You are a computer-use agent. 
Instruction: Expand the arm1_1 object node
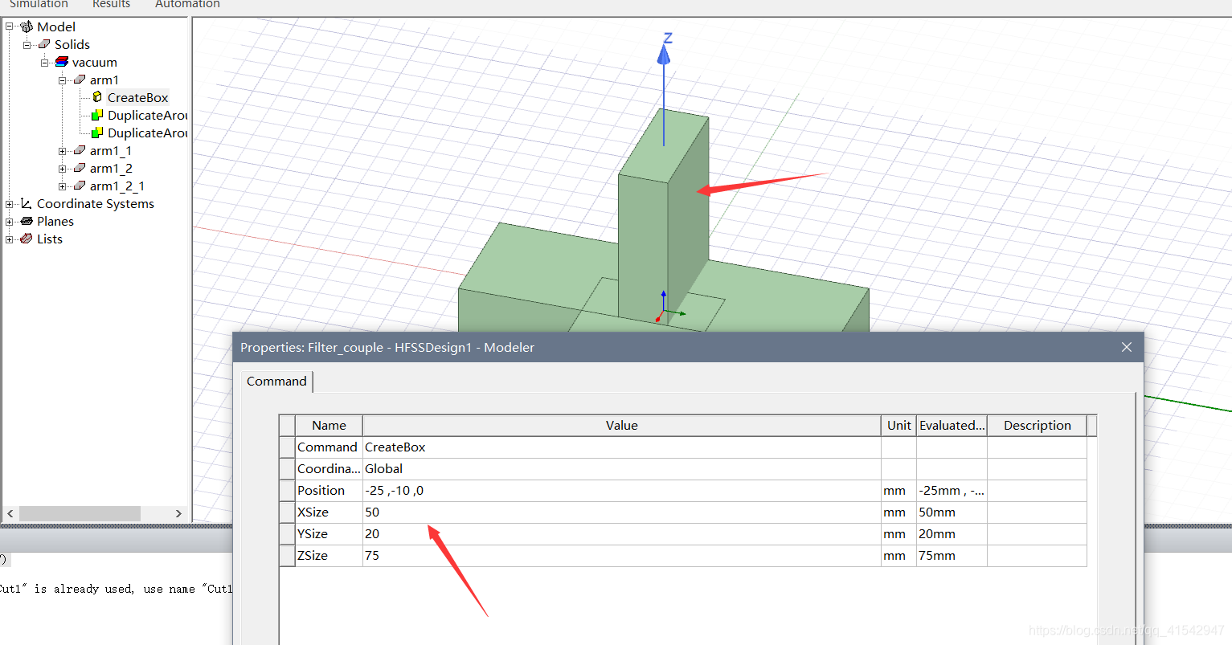[63, 150]
